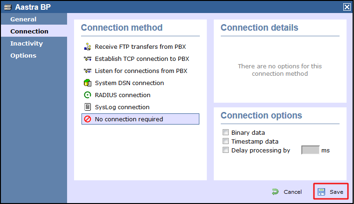Click the SysLog document icon
The width and height of the screenshot is (354, 204).
[x=87, y=107]
